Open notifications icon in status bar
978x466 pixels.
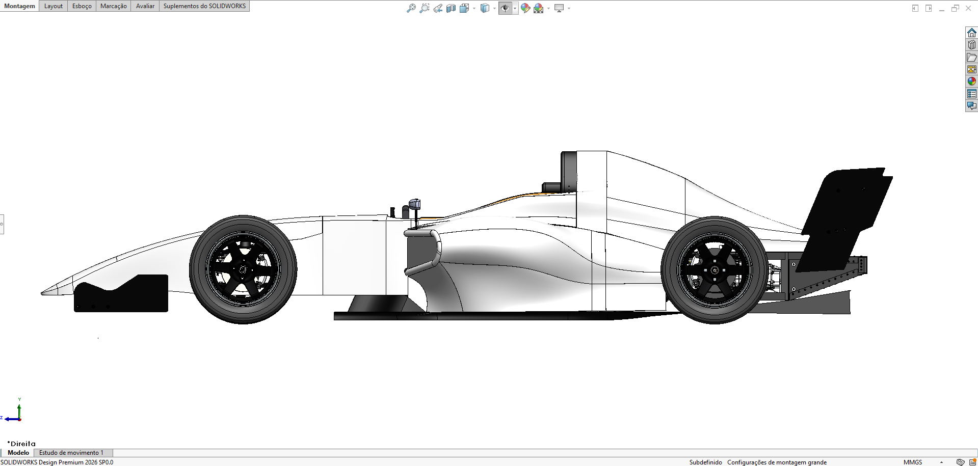[973, 462]
